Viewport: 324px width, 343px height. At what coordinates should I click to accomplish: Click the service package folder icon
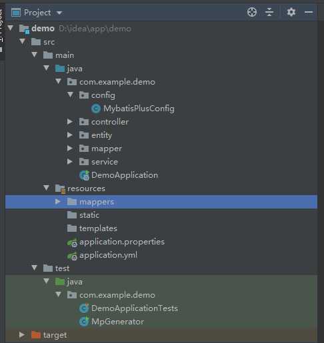[84, 162]
